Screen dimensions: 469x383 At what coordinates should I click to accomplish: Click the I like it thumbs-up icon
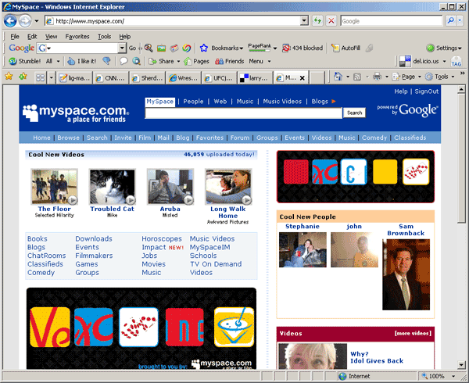(71, 61)
